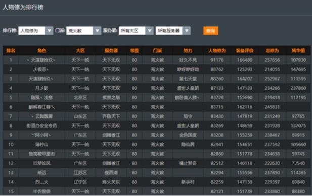312x196 pixels.
Task: Click the 等级 column header
Action: 135,51
